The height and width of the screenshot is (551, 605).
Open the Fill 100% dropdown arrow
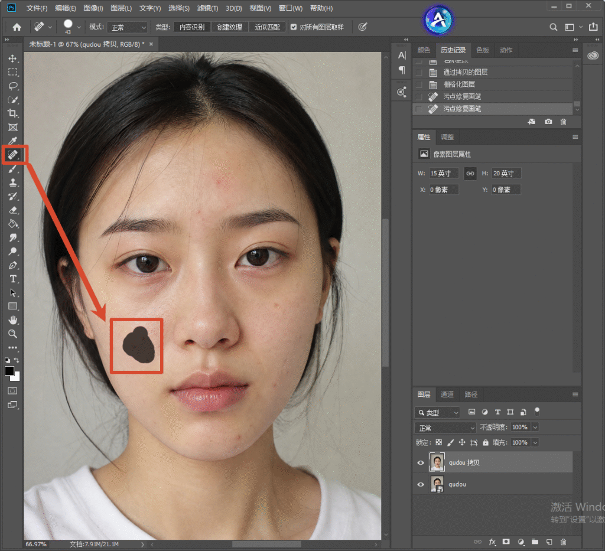[535, 443]
